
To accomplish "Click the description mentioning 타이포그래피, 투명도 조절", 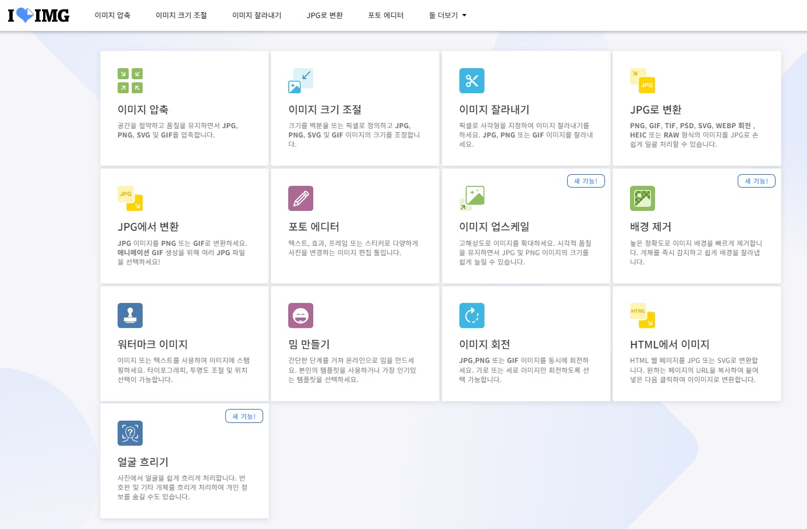I will tap(183, 370).
